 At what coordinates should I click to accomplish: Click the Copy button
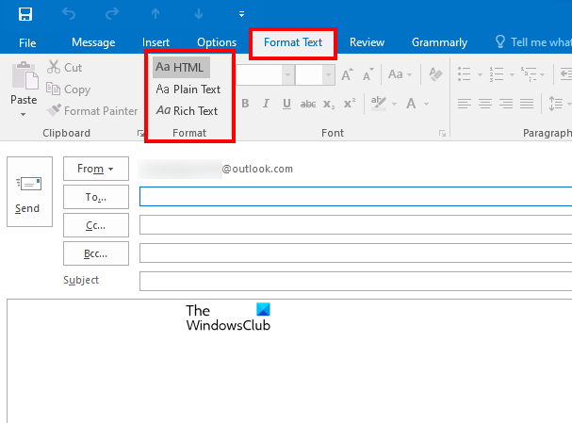click(x=68, y=89)
